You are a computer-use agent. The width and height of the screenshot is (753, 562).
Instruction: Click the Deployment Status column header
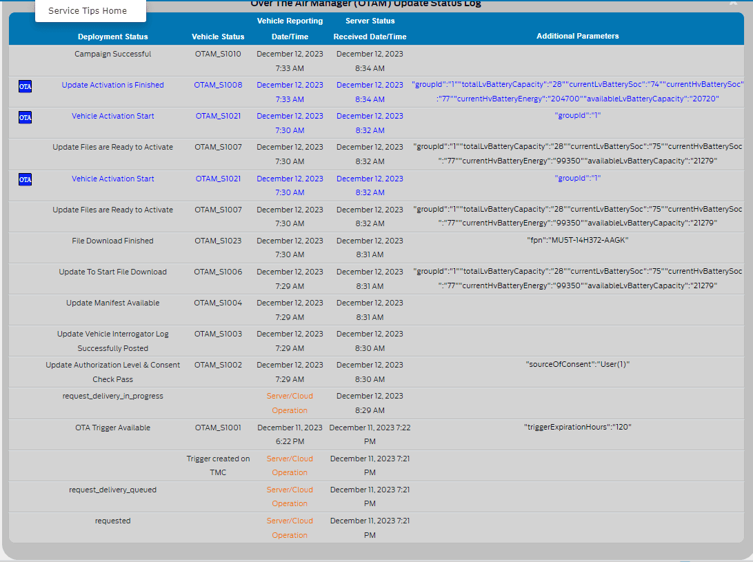pos(112,37)
